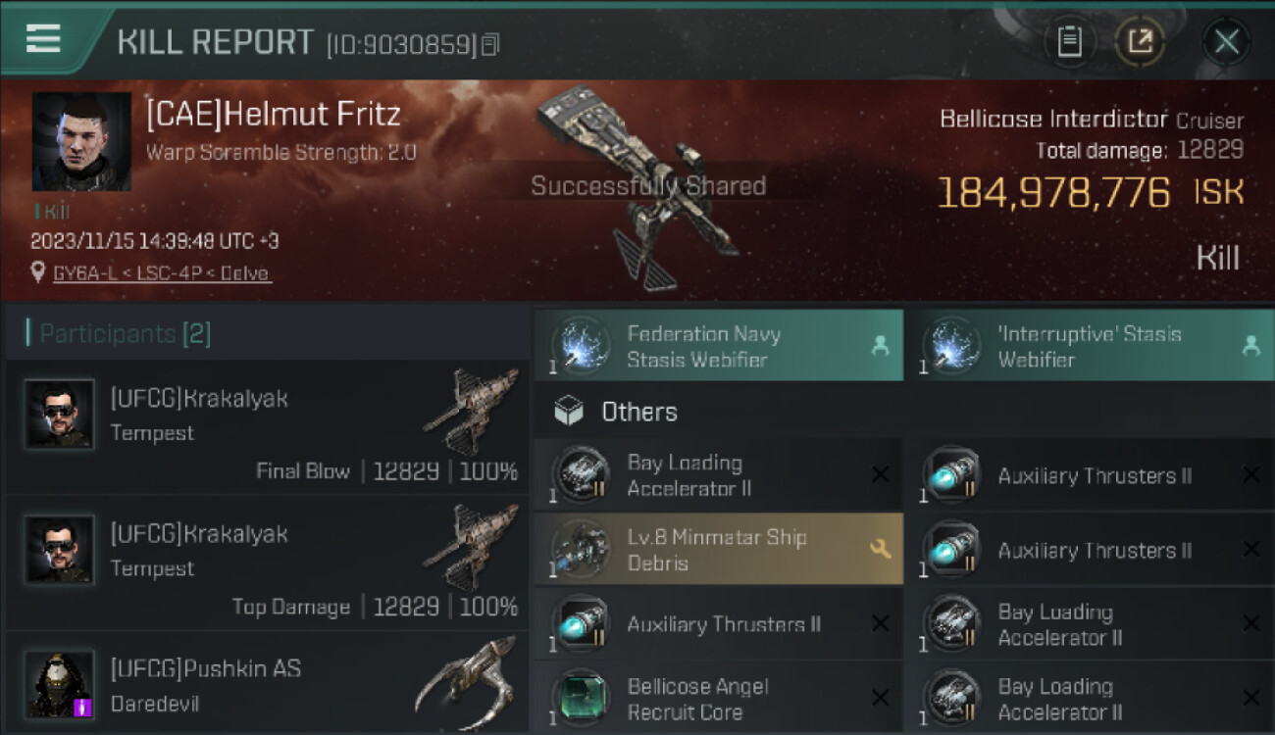Click the share kill report icon
This screenshot has height=735, width=1275.
pyautogui.click(x=1141, y=41)
